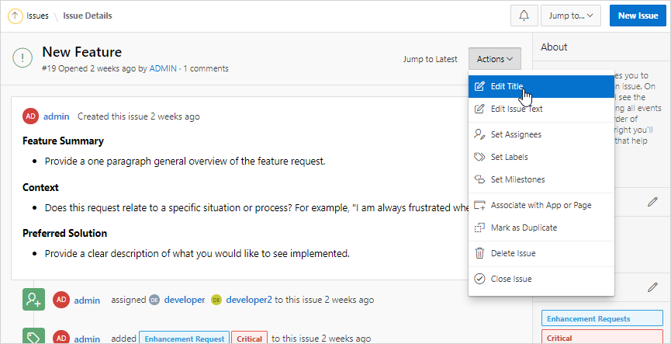Click the upper pencil edit icon in sidebar
The width and height of the screenshot is (671, 344).
[x=652, y=202]
